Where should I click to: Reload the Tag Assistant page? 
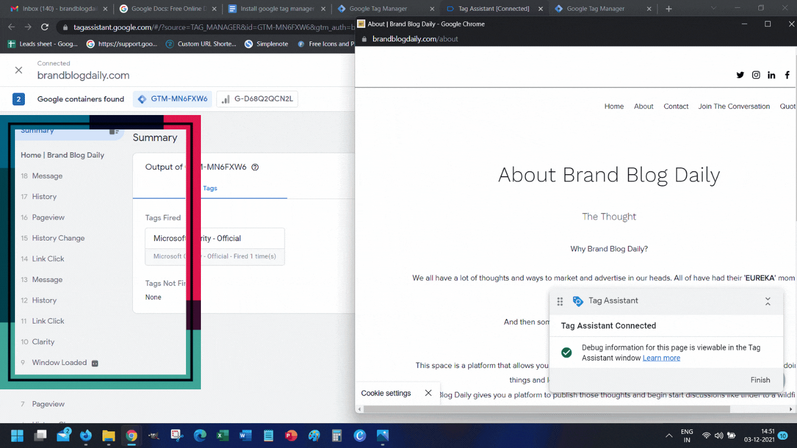tap(45, 27)
